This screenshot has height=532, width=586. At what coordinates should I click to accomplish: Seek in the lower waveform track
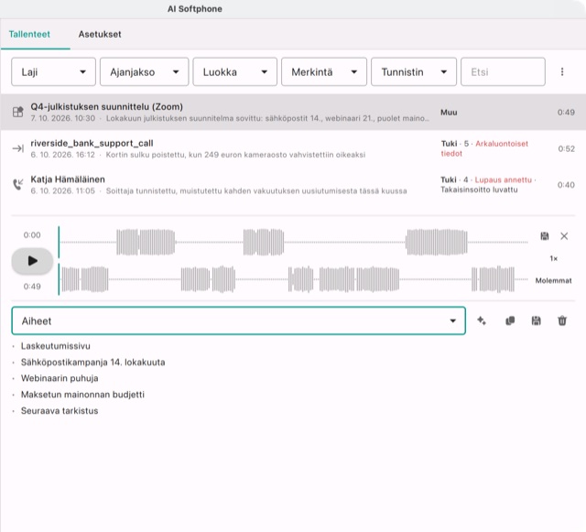(x=294, y=279)
